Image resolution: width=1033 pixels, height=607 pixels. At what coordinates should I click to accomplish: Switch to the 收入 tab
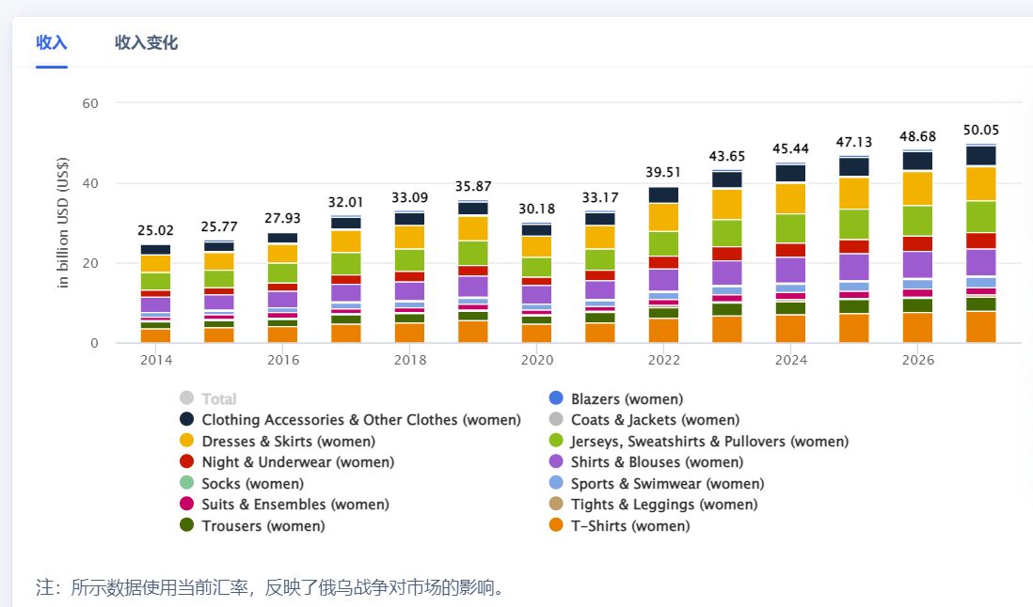(52, 42)
